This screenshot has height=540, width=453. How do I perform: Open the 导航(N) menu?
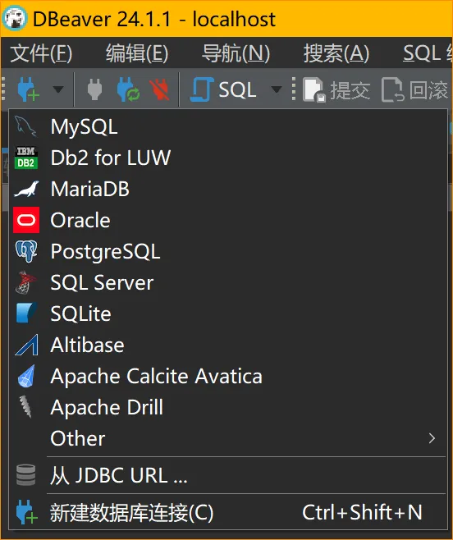click(x=236, y=53)
